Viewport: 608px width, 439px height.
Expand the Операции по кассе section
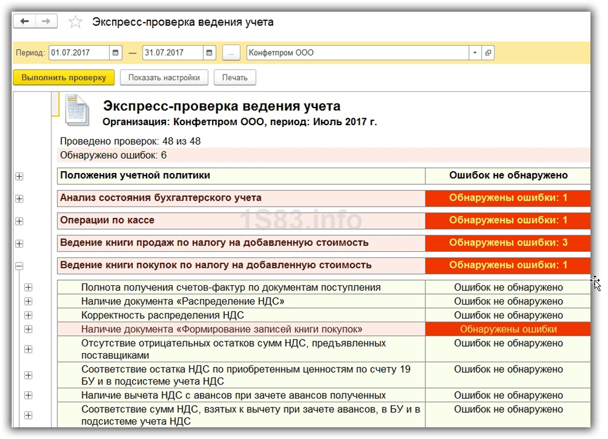19,222
